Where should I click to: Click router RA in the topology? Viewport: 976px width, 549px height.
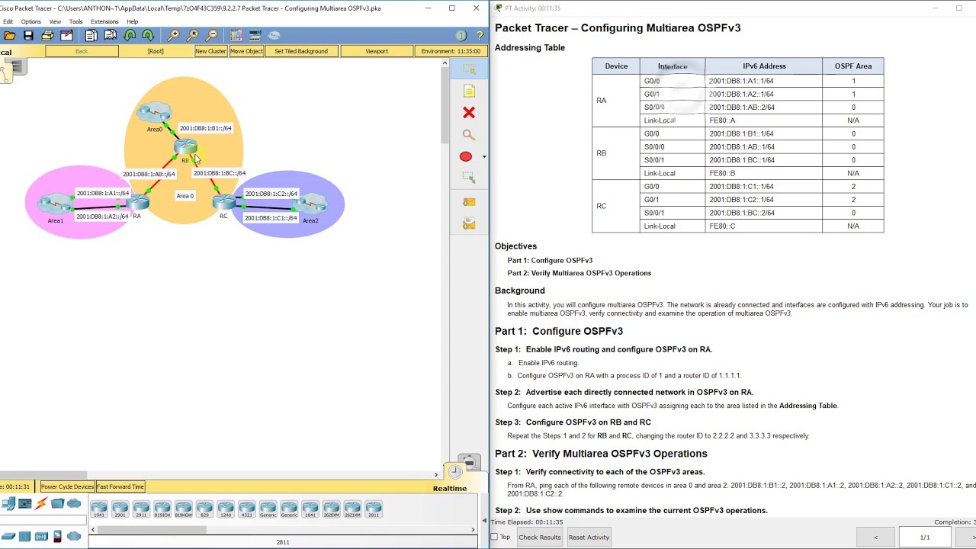[x=138, y=203]
